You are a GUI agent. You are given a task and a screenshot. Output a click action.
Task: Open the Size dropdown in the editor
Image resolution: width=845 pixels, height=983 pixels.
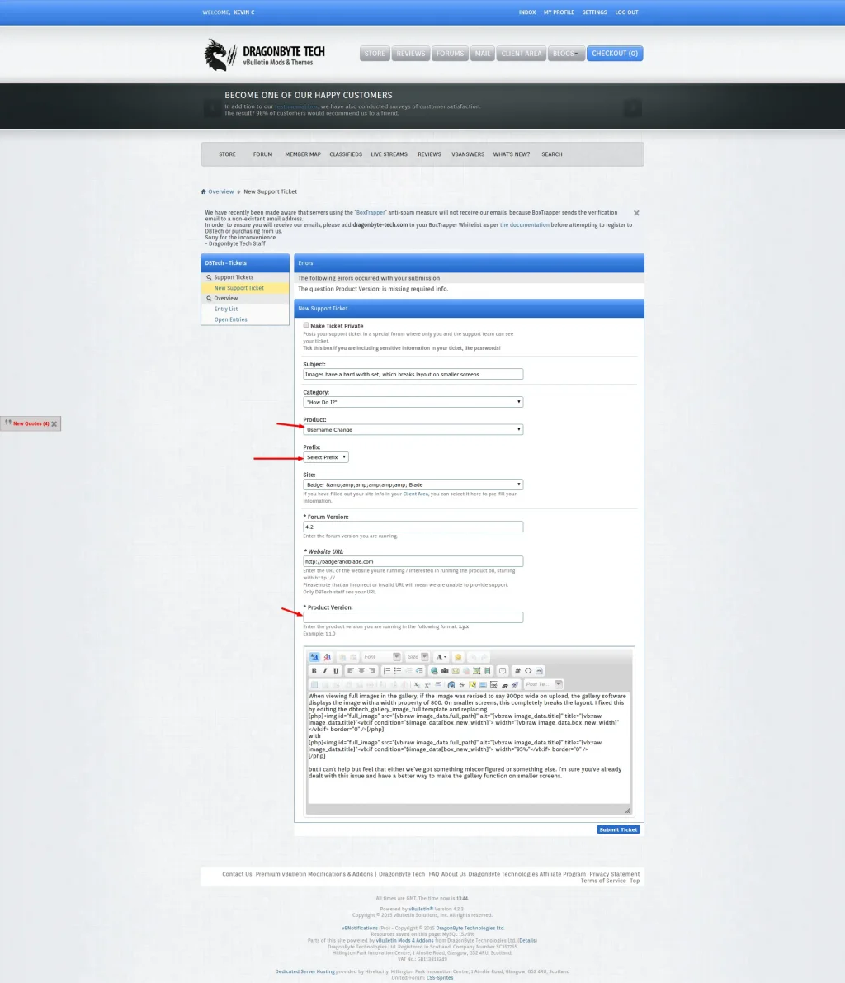point(418,657)
